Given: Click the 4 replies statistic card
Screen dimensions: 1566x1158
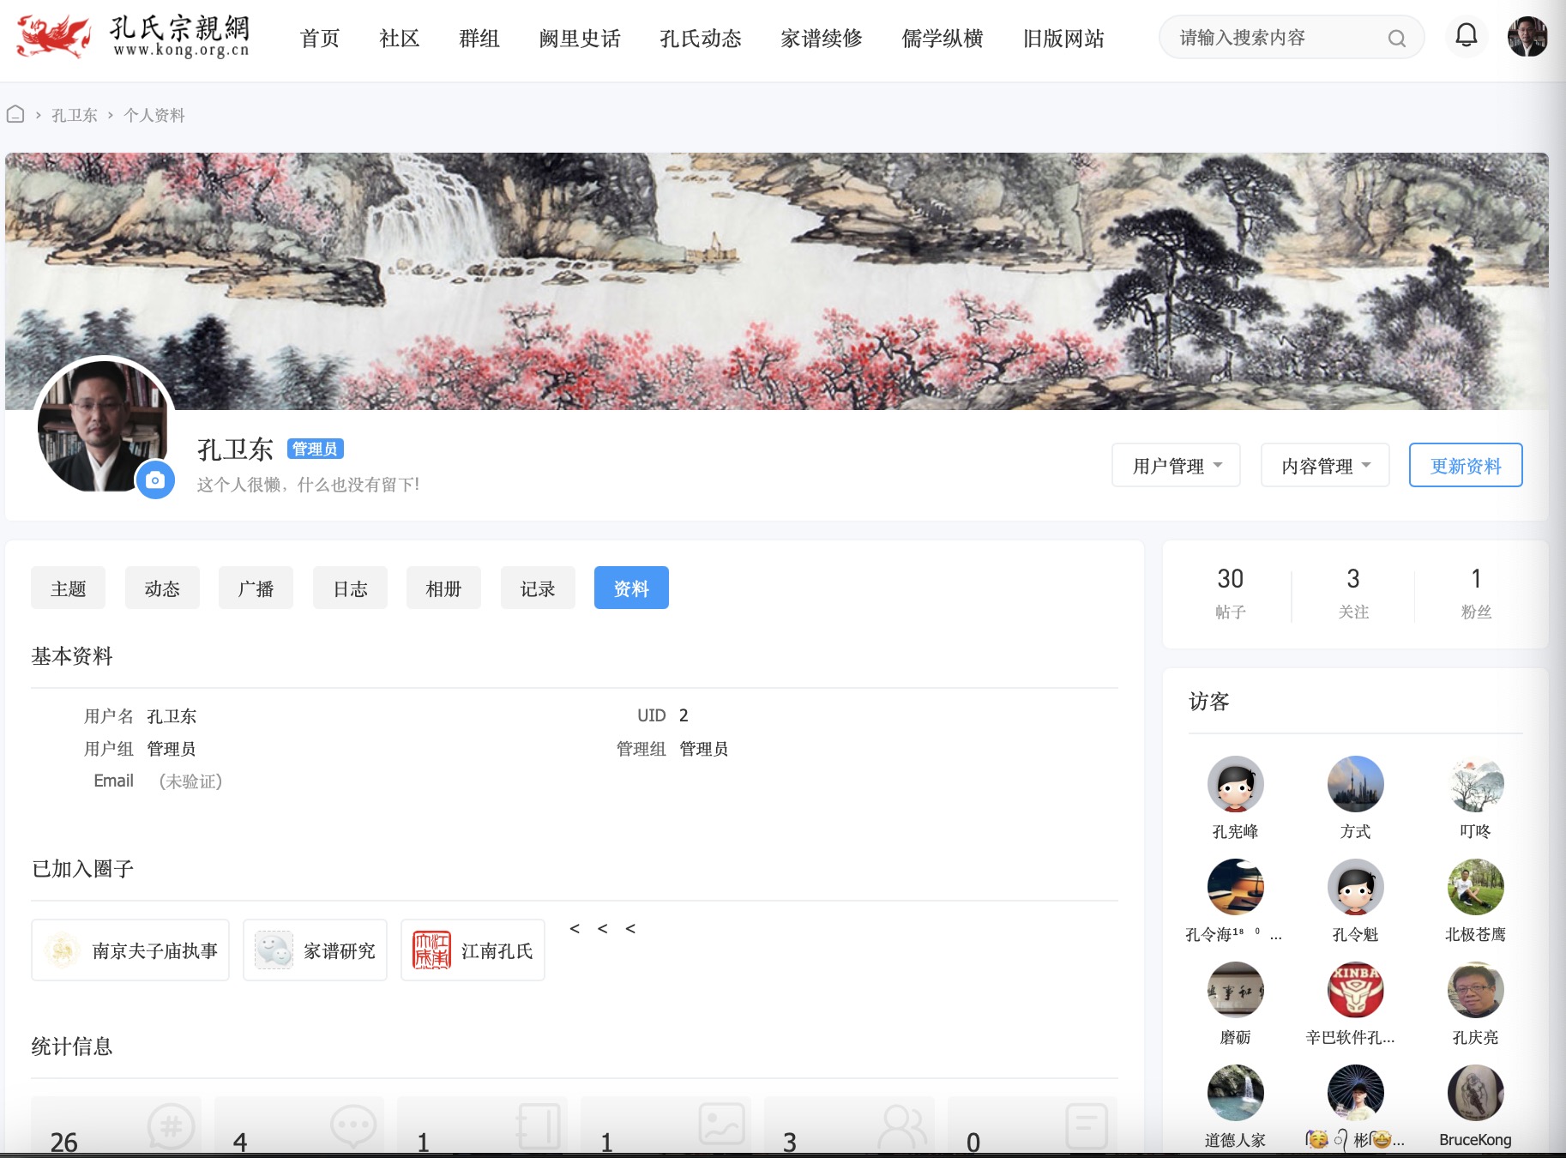Looking at the screenshot, I should click(299, 1126).
